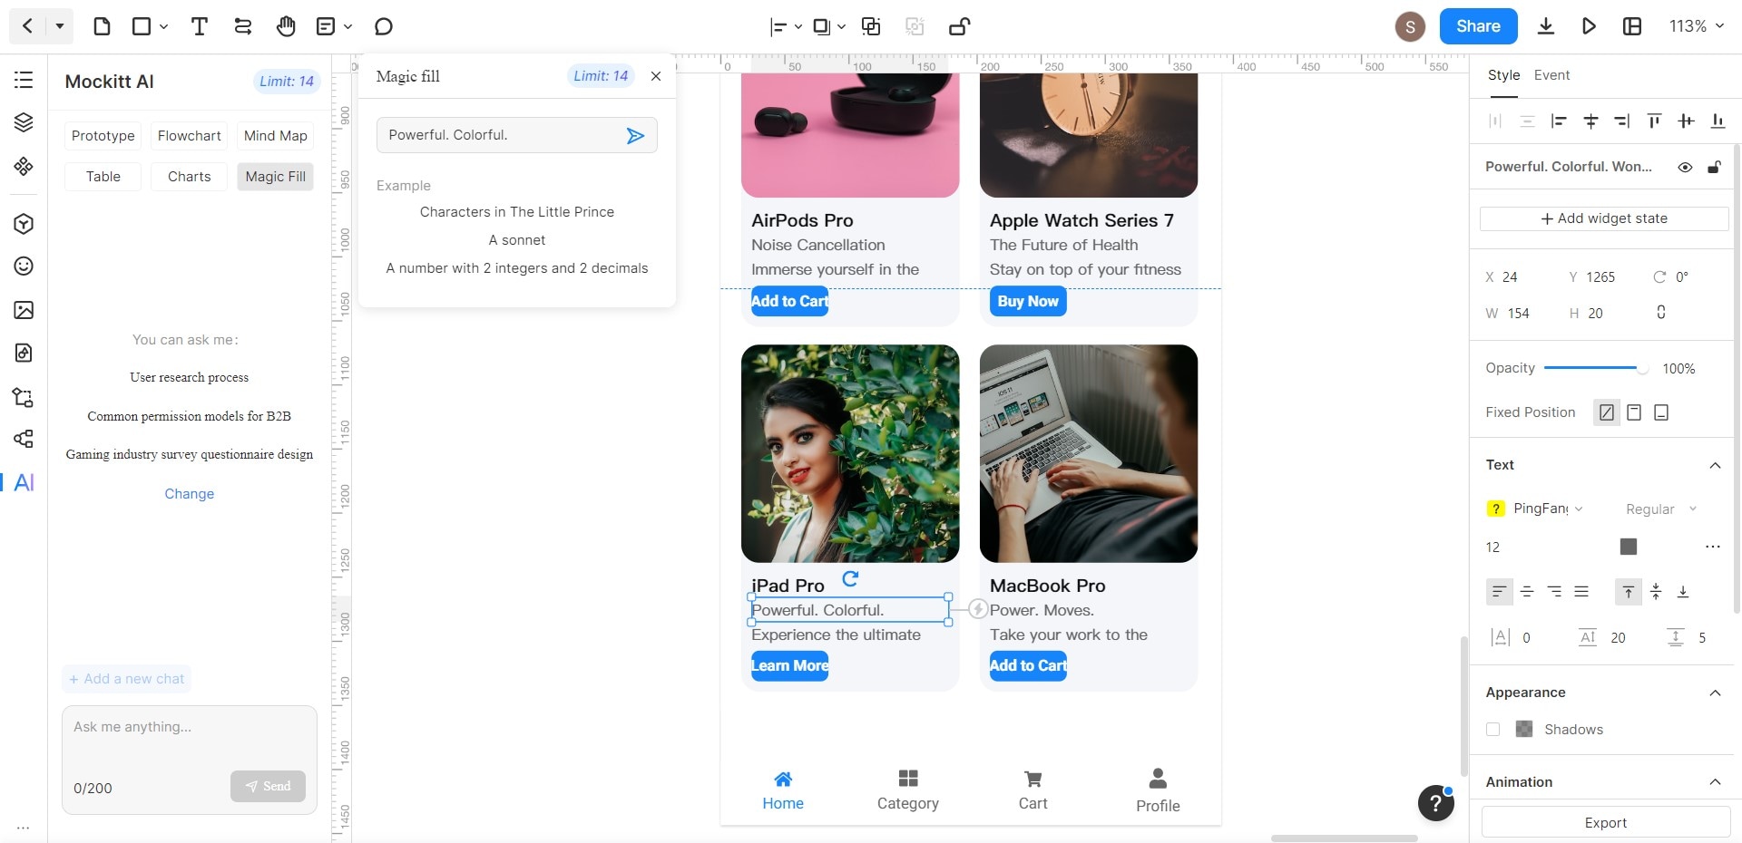Viewport: 1742px width, 843px height.
Task: Click the Change suggestions link
Action: (189, 494)
